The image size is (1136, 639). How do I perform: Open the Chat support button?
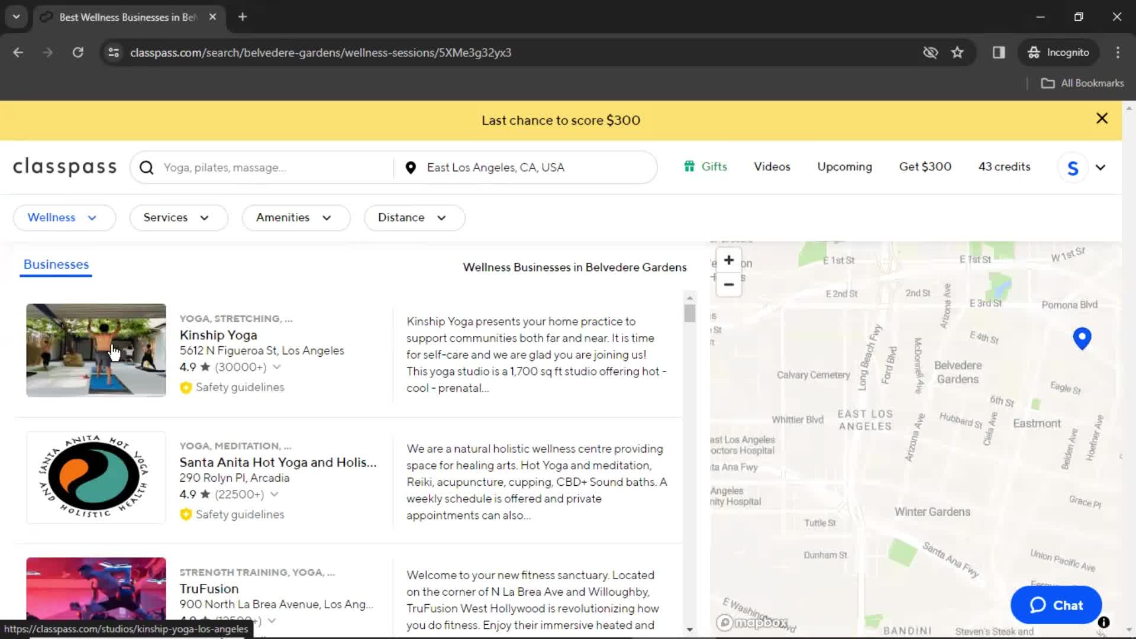point(1055,605)
